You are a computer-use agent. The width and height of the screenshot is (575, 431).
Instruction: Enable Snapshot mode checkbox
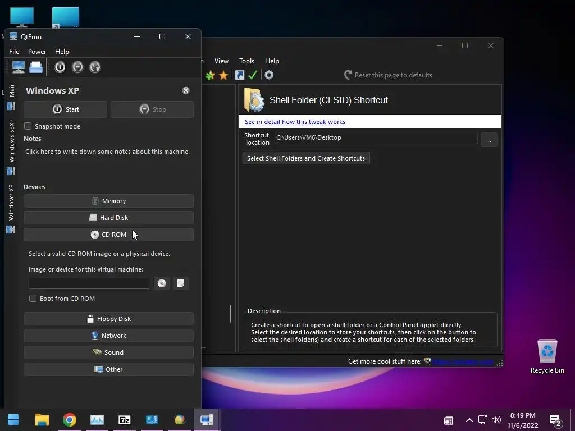(28, 126)
